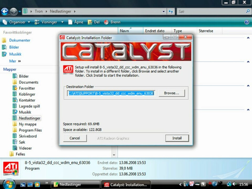Click the ATI icon in the Catalyst title bar

[62, 38]
